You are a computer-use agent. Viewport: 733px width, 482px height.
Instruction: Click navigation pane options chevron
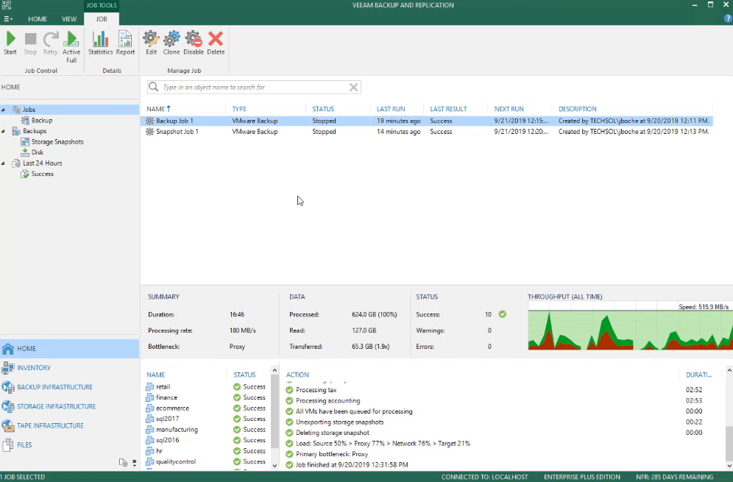(x=134, y=463)
